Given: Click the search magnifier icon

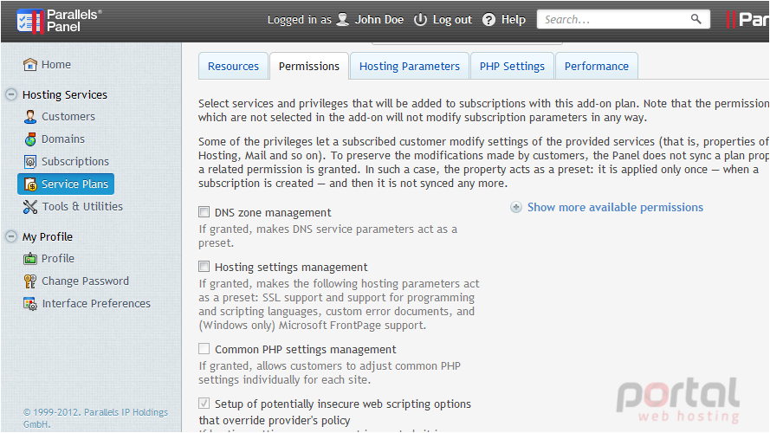Looking at the screenshot, I should (x=696, y=19).
